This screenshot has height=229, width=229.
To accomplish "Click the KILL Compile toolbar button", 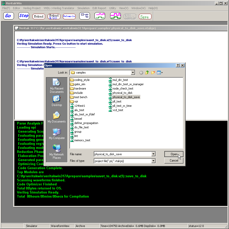I will tap(130, 16).
